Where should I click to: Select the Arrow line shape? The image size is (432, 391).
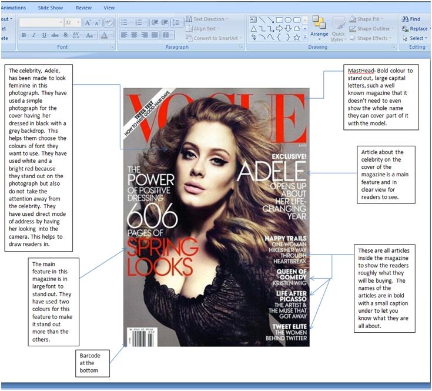pos(271,19)
